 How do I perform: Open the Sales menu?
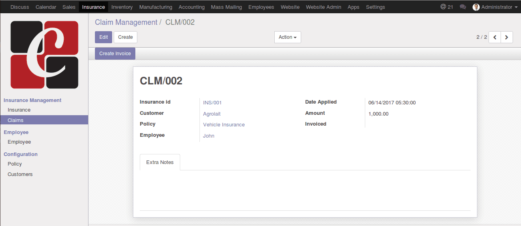(x=69, y=7)
